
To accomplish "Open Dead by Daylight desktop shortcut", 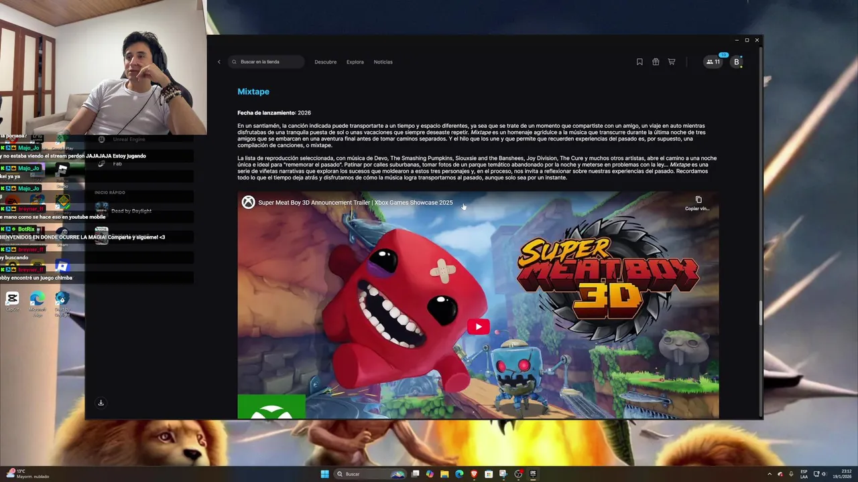I will 62,303.
